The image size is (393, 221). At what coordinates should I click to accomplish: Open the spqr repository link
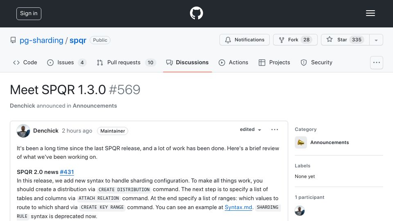click(78, 41)
